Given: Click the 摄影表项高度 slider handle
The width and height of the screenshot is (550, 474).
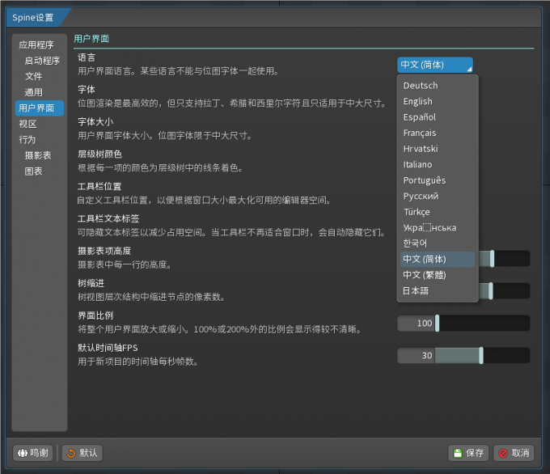Looking at the screenshot, I should [492, 259].
